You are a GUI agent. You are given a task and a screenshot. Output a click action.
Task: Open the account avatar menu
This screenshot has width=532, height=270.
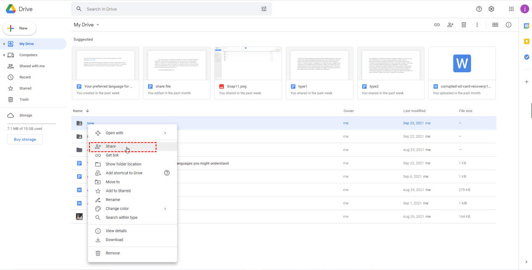(524, 9)
